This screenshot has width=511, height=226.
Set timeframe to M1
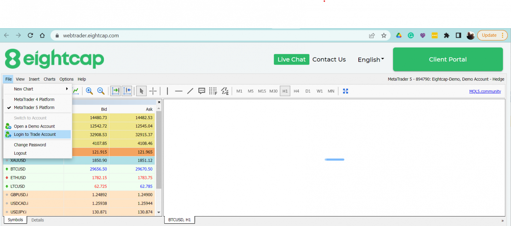[x=239, y=91]
